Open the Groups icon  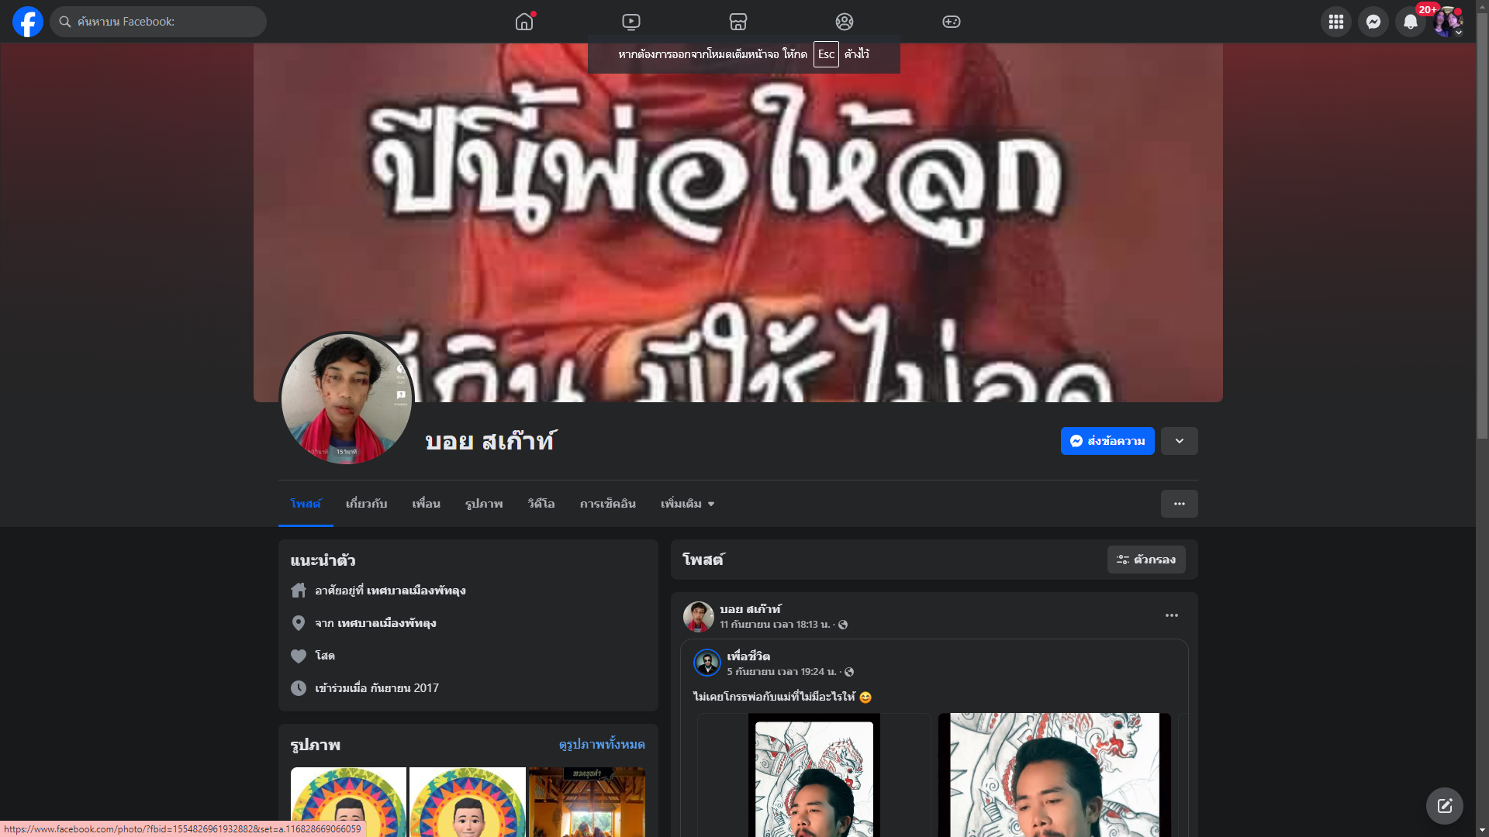pos(845,22)
